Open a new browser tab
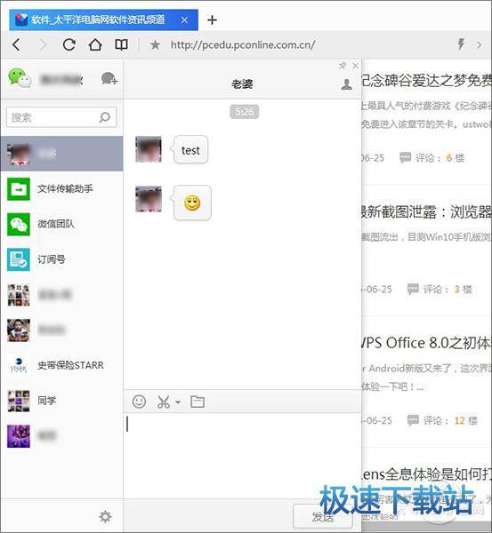The height and width of the screenshot is (533, 492). pyautogui.click(x=212, y=20)
